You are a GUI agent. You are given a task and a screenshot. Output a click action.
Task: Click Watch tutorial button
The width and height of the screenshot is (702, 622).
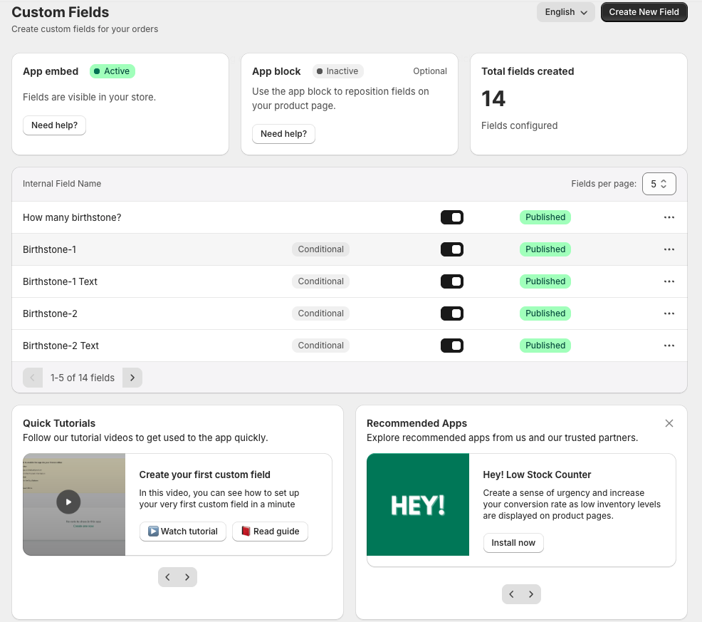click(x=183, y=532)
